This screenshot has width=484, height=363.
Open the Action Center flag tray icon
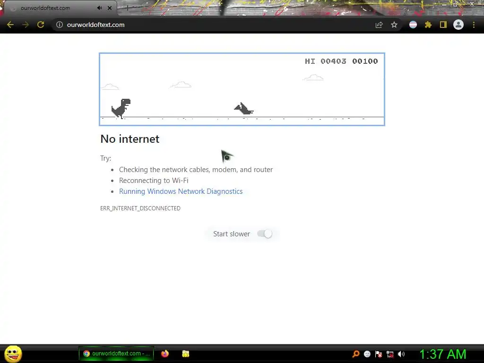379,354
